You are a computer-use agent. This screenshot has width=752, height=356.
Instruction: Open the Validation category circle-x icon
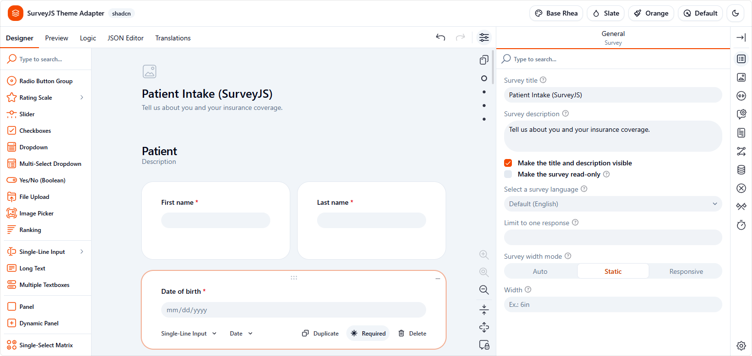tap(741, 188)
